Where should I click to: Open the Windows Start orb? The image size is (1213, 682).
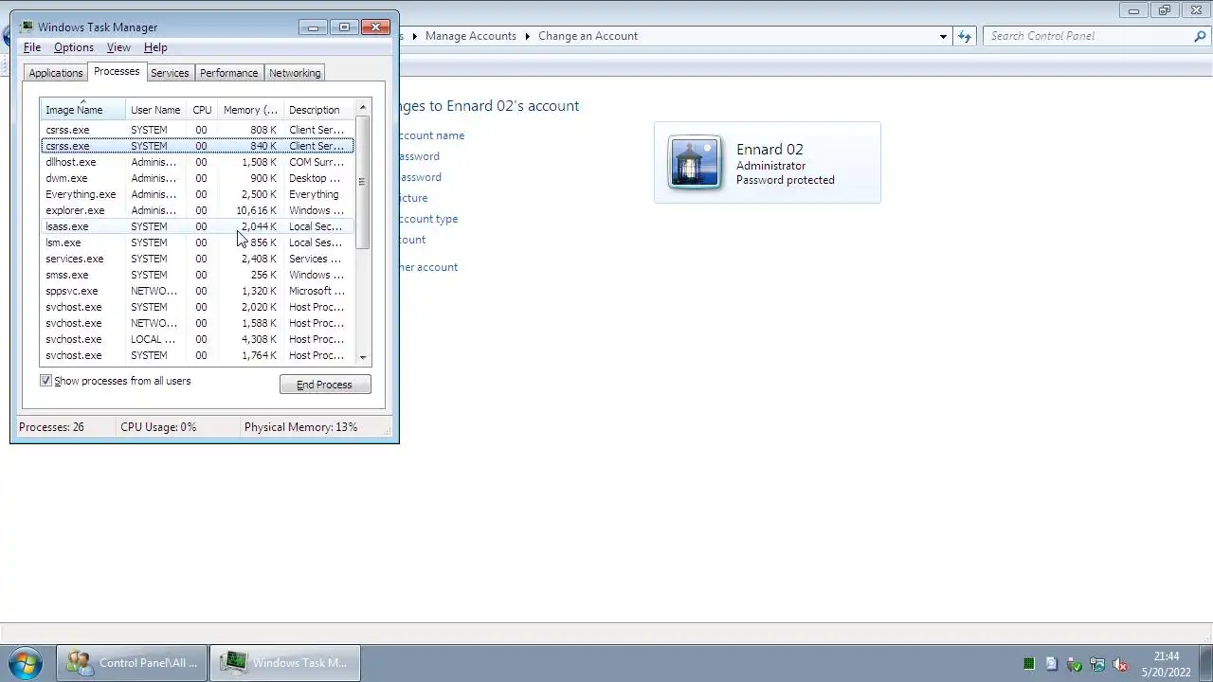pos(25,662)
